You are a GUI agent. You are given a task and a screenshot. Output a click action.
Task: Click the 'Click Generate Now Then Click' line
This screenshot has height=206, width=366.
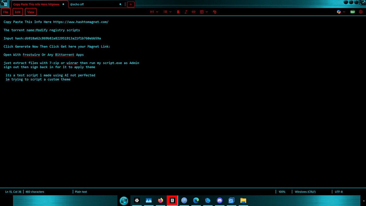click(x=57, y=46)
